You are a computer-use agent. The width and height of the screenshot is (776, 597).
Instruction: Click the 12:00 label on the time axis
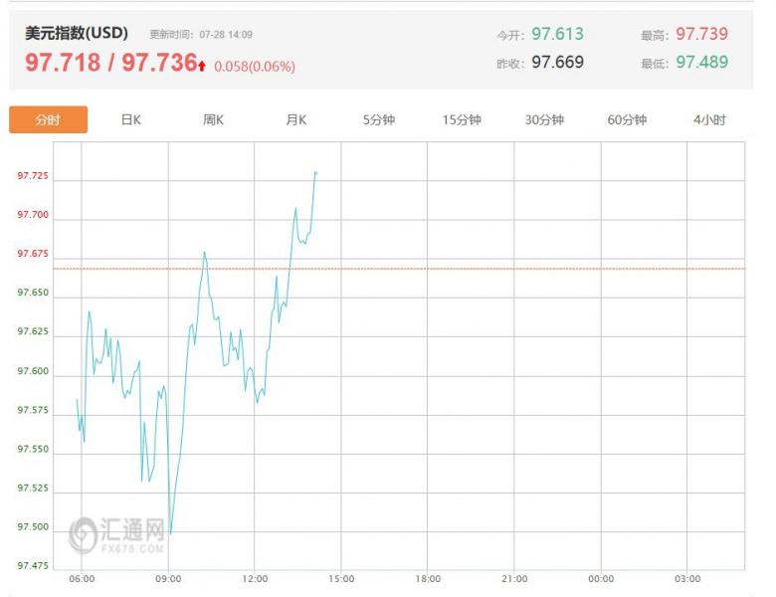point(255,579)
